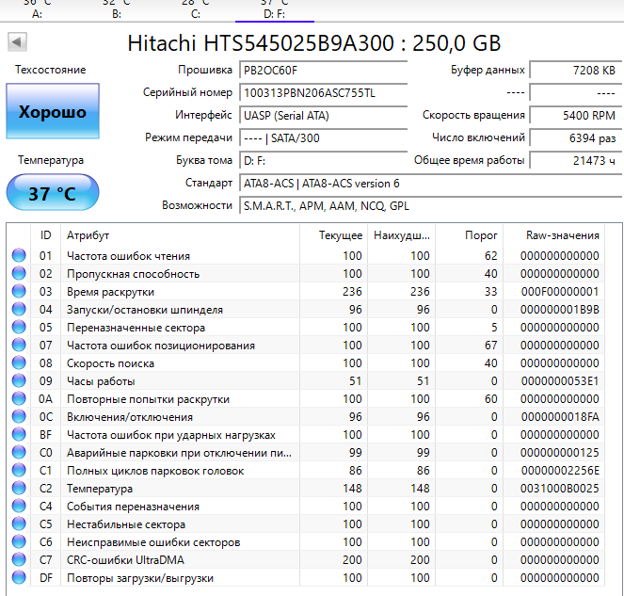Click the Хорошо health status button
Viewport: 624px width, 596px height.
[52, 112]
